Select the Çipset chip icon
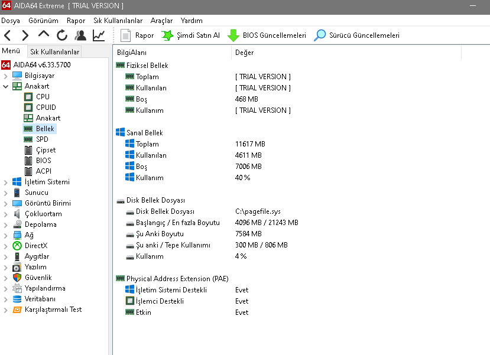The image size is (490, 355). coord(28,150)
